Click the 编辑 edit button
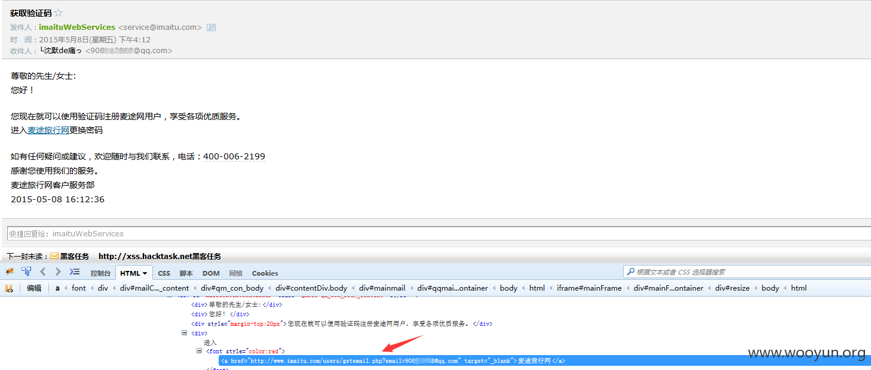871x370 pixels. pyautogui.click(x=34, y=288)
